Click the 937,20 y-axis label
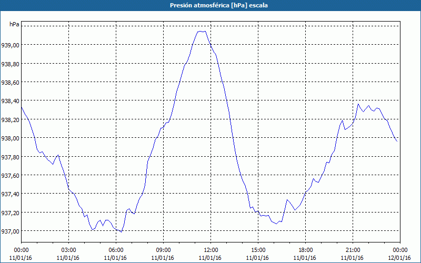The image size is (421, 263). click(x=10, y=213)
